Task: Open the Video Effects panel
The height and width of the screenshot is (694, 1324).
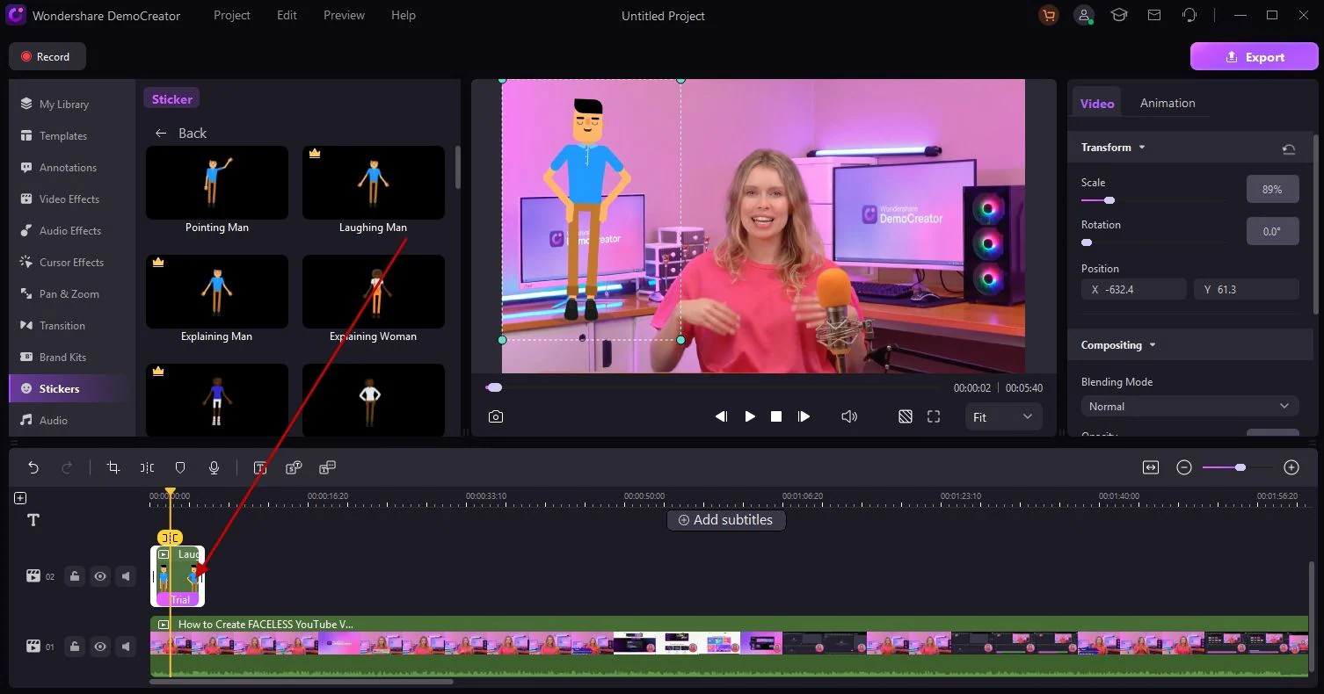Action: 69,199
